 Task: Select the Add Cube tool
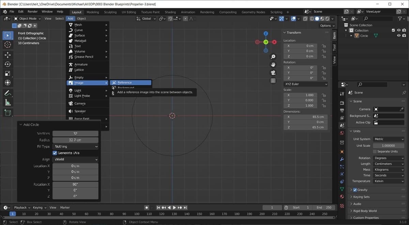tap(8, 112)
